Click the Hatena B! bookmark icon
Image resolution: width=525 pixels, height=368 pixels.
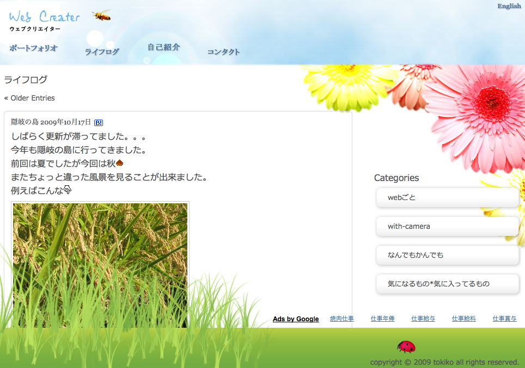pos(99,123)
